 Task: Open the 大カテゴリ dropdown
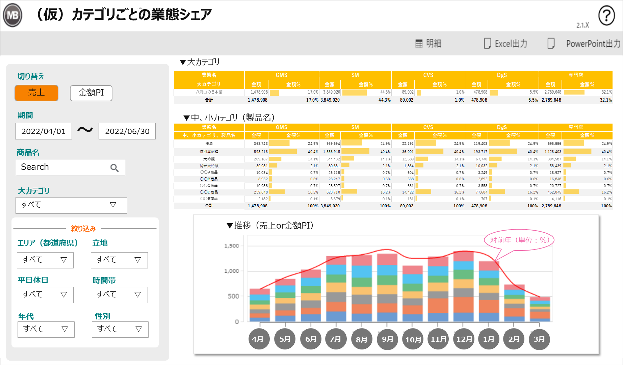pyautogui.click(x=71, y=205)
